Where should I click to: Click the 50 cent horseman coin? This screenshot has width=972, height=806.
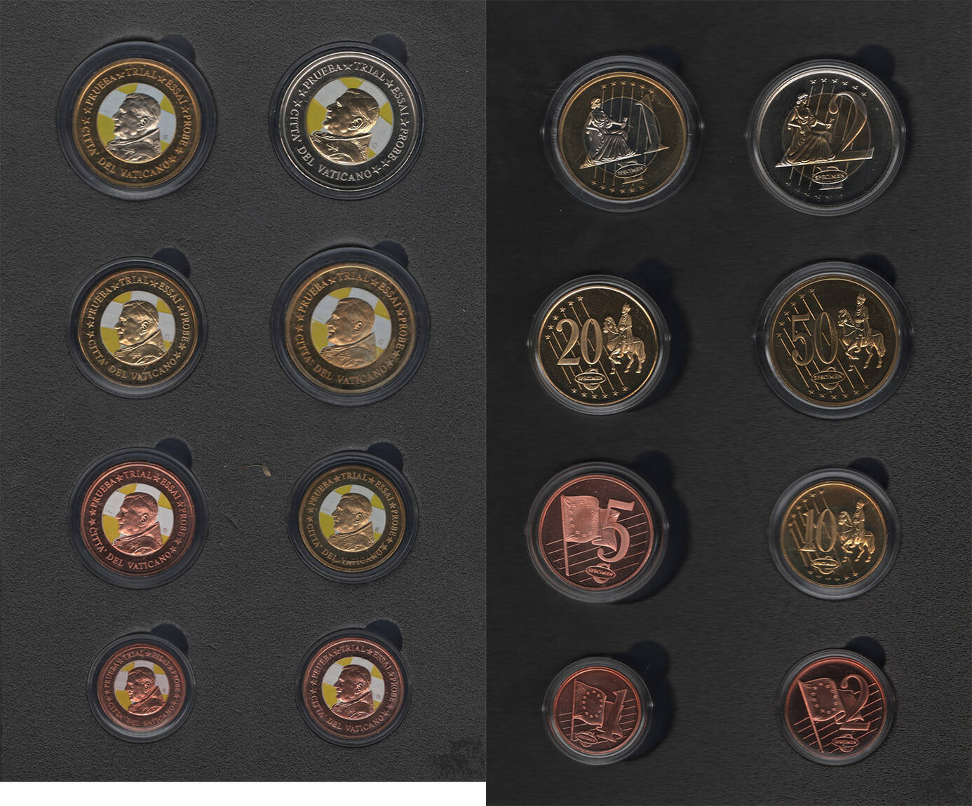coord(833,341)
